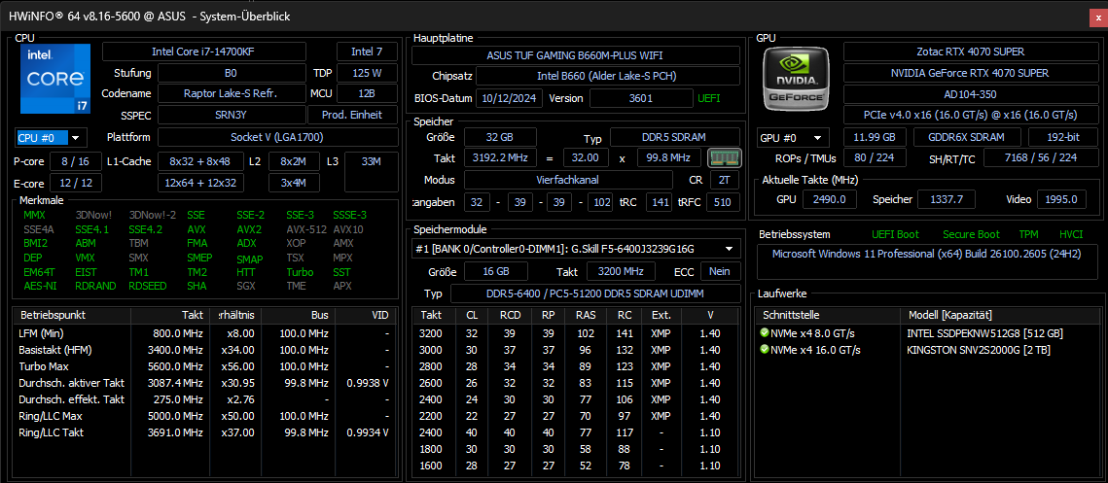Viewport: 1108px width, 483px height.
Task: Click the AVX-512 feature label
Action: [x=304, y=228]
